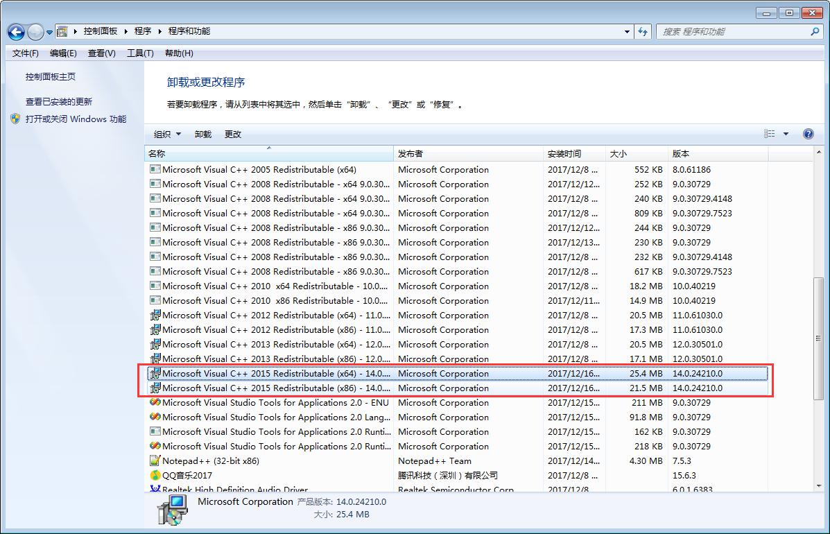This screenshot has height=534, width=830.
Task: Click icon of Visual C++ 2013 Redistributable (x64)
Action: (x=155, y=344)
